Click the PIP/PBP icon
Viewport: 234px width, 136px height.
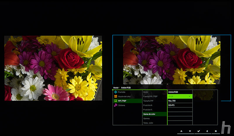tap(116, 101)
